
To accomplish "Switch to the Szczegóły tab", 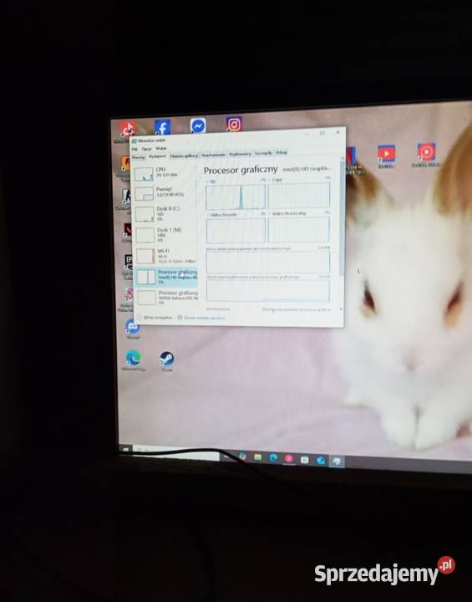I will click(x=263, y=153).
